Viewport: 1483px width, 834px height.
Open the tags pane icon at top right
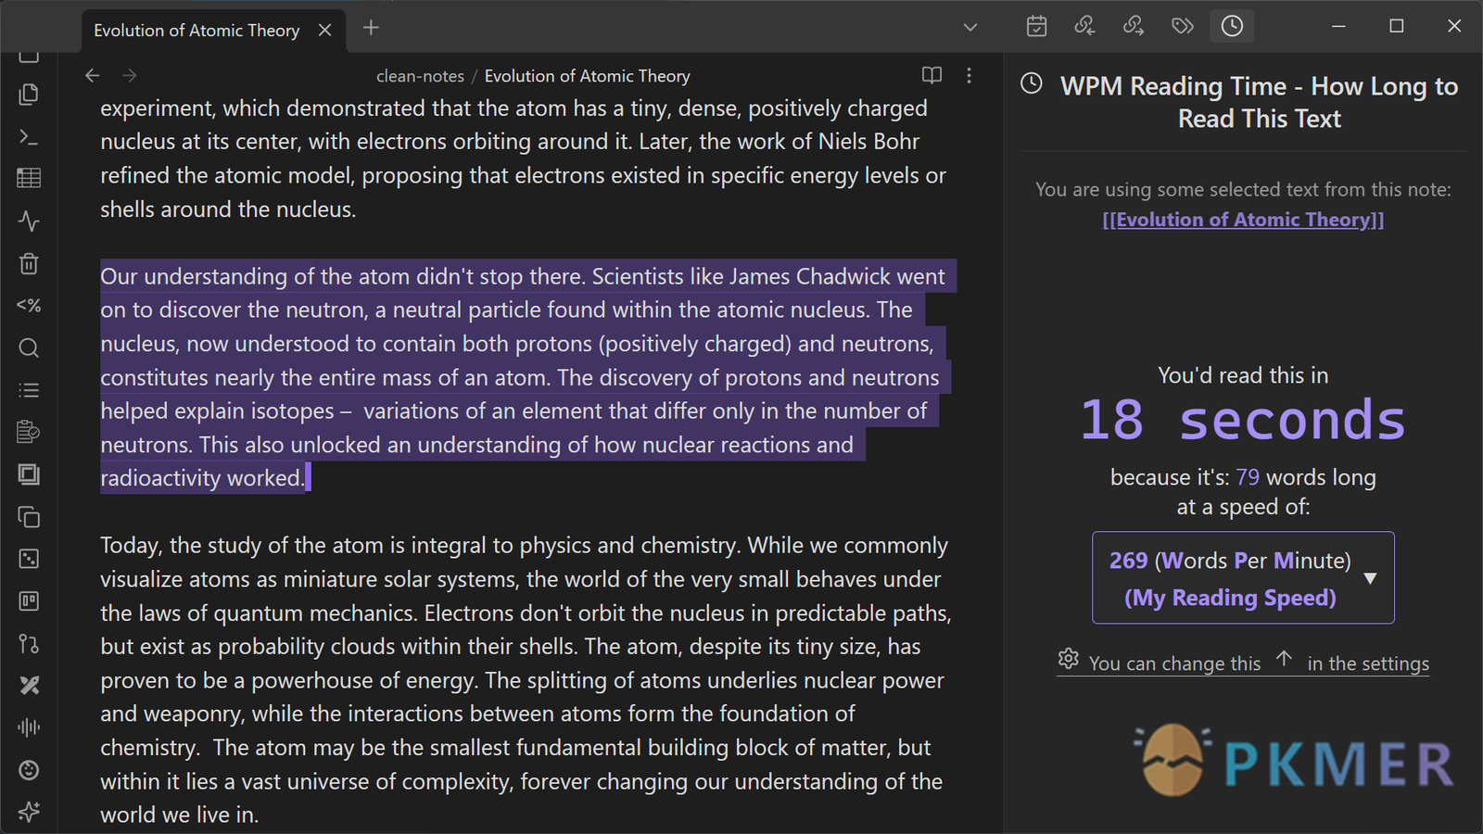(1182, 26)
